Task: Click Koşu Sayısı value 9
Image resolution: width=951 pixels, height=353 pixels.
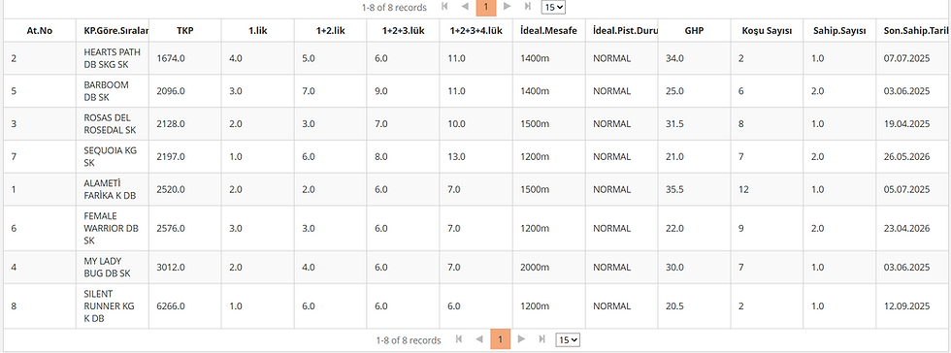Action: [x=740, y=228]
